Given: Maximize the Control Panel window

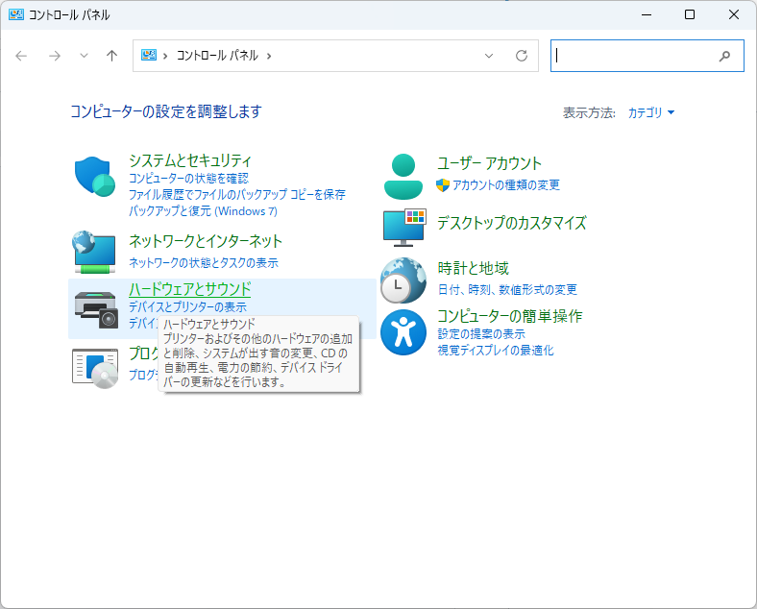Looking at the screenshot, I should 690,15.
